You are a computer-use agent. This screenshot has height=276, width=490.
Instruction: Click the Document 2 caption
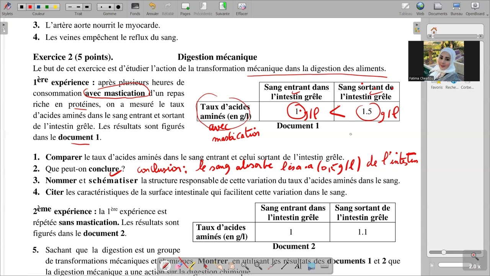[294, 246]
